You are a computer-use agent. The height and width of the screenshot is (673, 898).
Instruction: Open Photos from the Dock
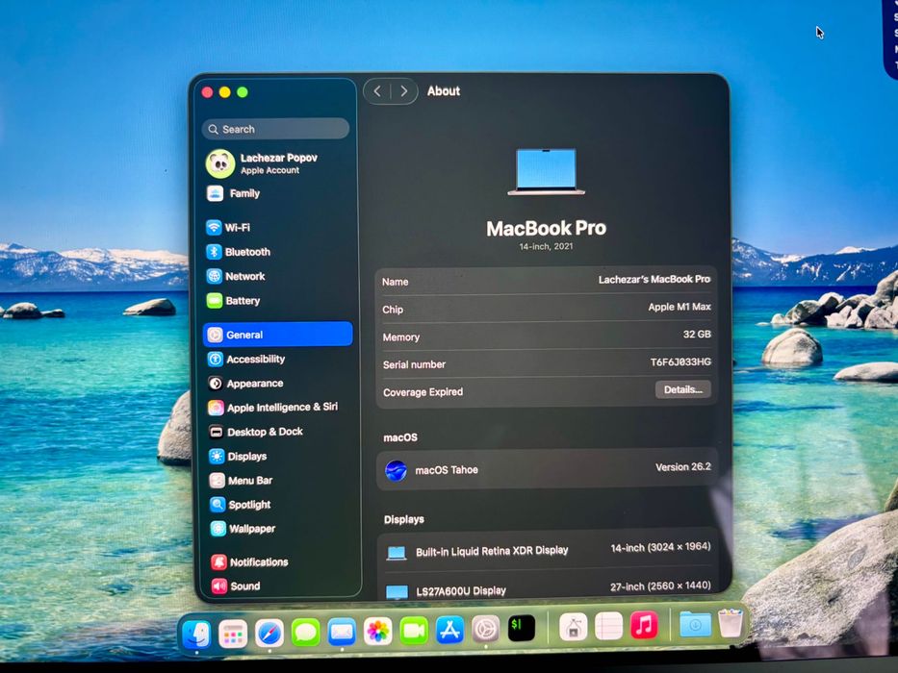pos(378,632)
